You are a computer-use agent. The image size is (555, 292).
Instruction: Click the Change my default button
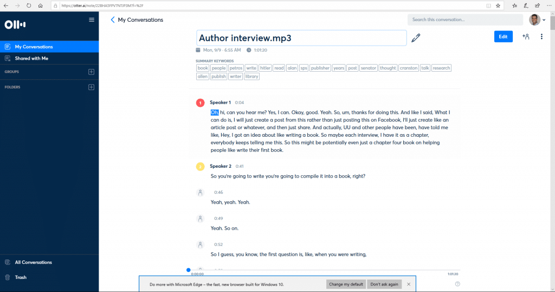tap(346, 284)
